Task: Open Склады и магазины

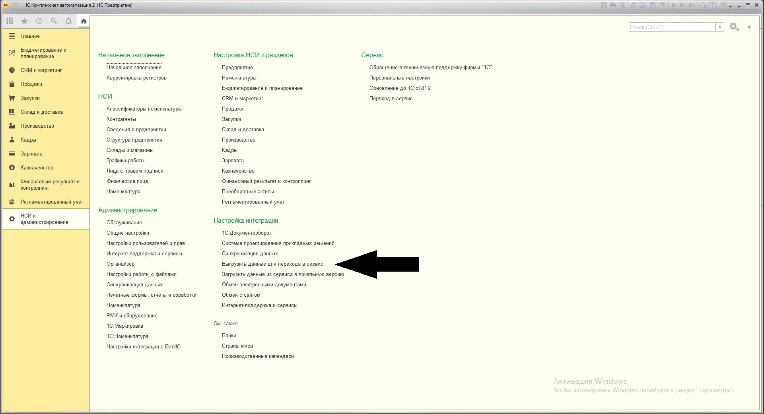Action: [x=130, y=150]
